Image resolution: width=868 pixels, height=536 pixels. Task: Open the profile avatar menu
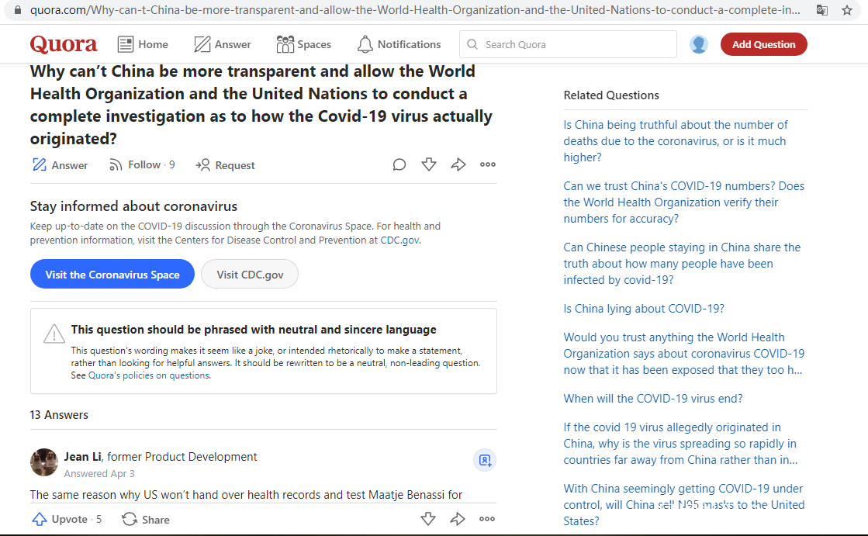click(699, 44)
